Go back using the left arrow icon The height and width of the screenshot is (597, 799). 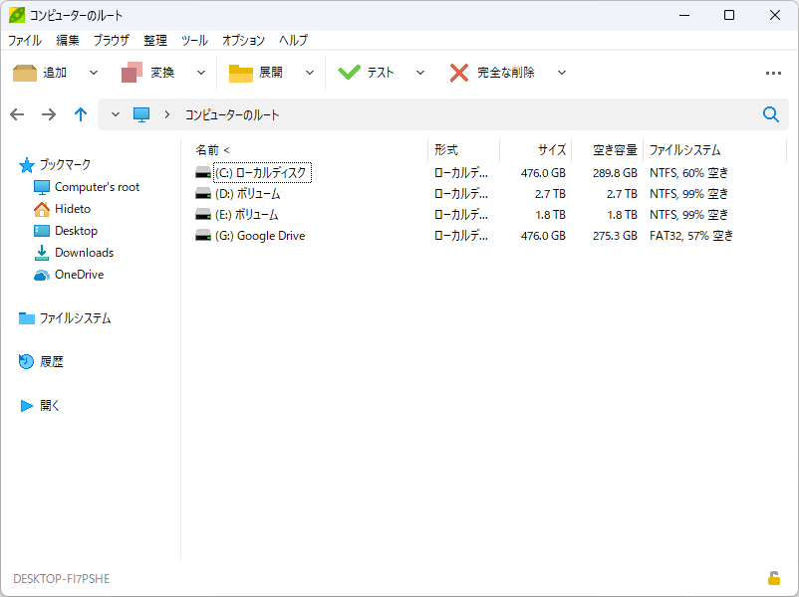(x=17, y=114)
